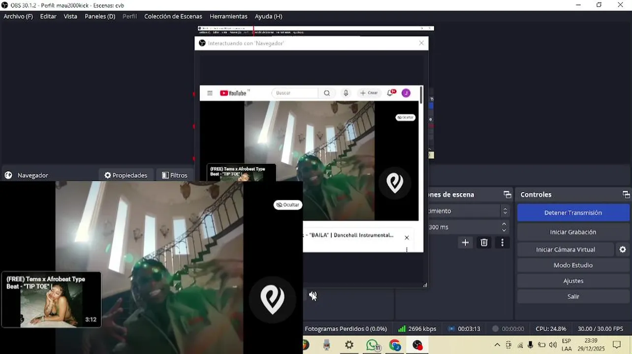Open the large TIP TOE beat thumbnail card

coord(52,299)
